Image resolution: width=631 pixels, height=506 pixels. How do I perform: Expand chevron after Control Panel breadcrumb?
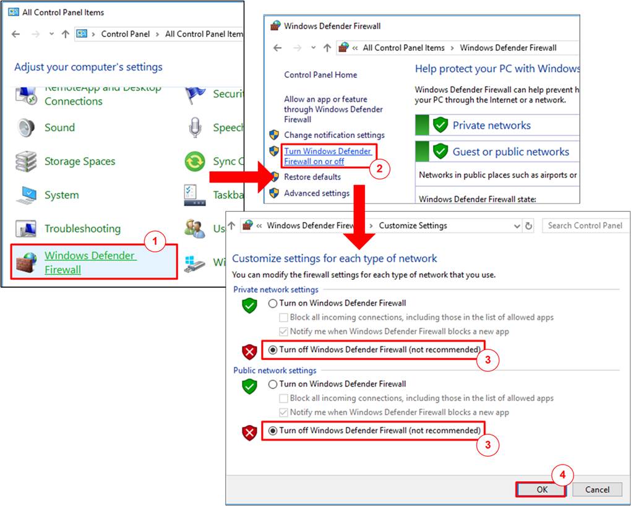[x=157, y=34]
